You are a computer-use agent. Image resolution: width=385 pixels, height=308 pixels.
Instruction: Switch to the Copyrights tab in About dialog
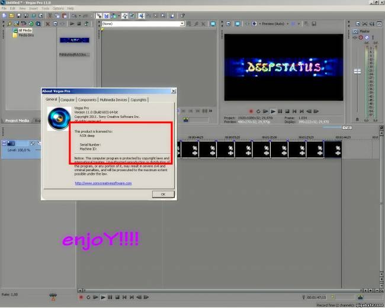pos(139,100)
